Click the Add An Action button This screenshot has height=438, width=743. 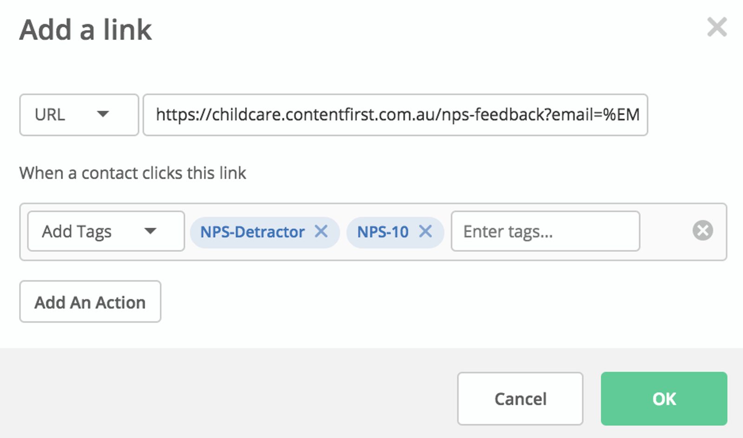pos(90,302)
